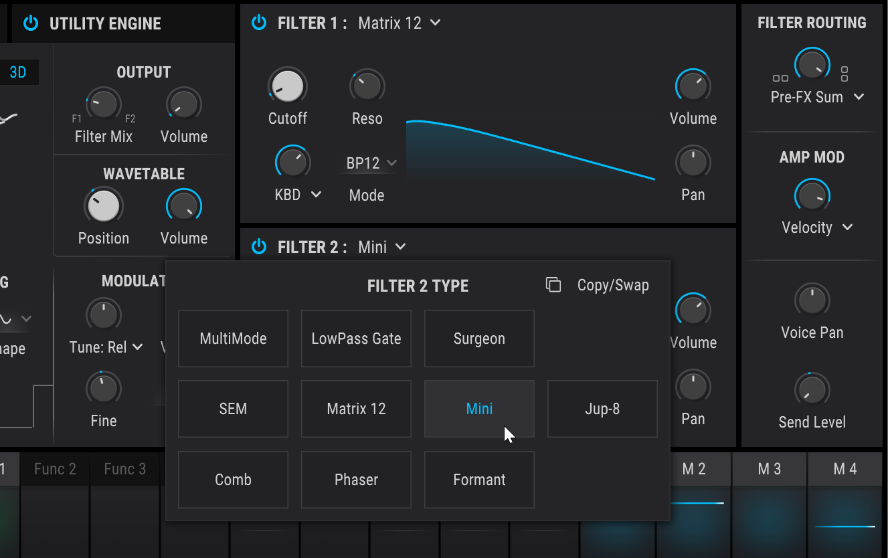Click the Copy/Swap icon
Screen dimensions: 888x558
tap(553, 285)
